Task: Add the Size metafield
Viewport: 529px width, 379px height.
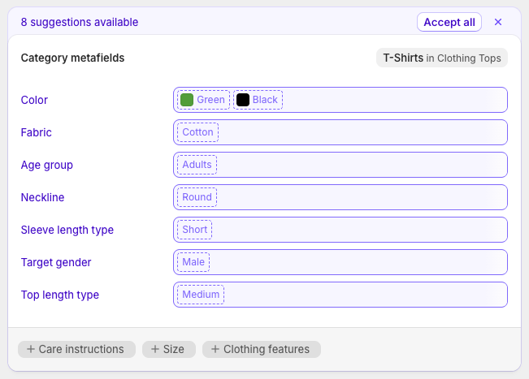Action: [x=169, y=349]
